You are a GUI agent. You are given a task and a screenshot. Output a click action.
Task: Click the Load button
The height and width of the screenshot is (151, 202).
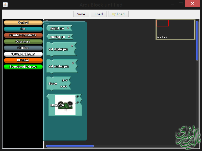pos(99,14)
